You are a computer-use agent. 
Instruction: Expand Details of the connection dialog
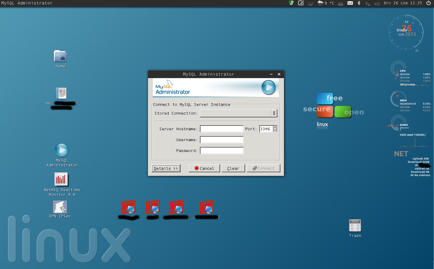[x=166, y=168]
